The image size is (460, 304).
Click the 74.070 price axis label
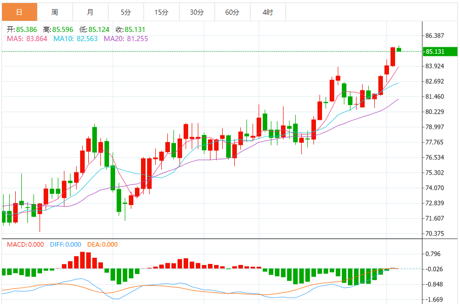435,188
